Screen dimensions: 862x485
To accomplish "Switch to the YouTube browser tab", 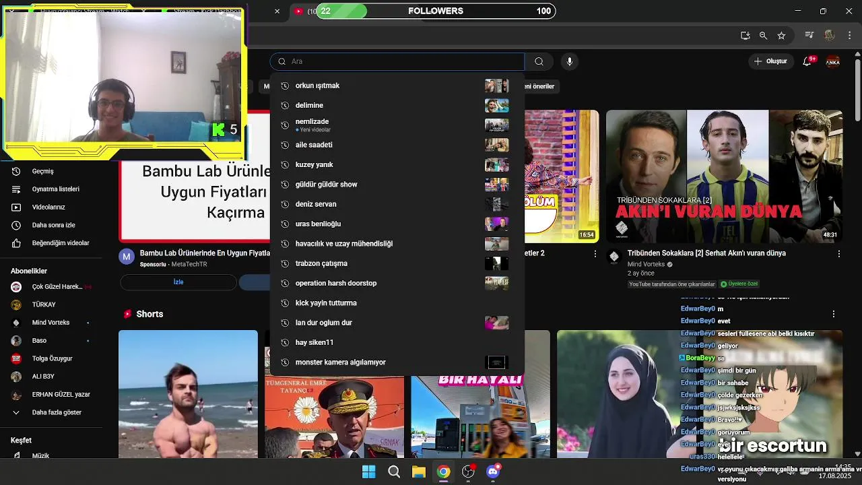I will pos(304,11).
